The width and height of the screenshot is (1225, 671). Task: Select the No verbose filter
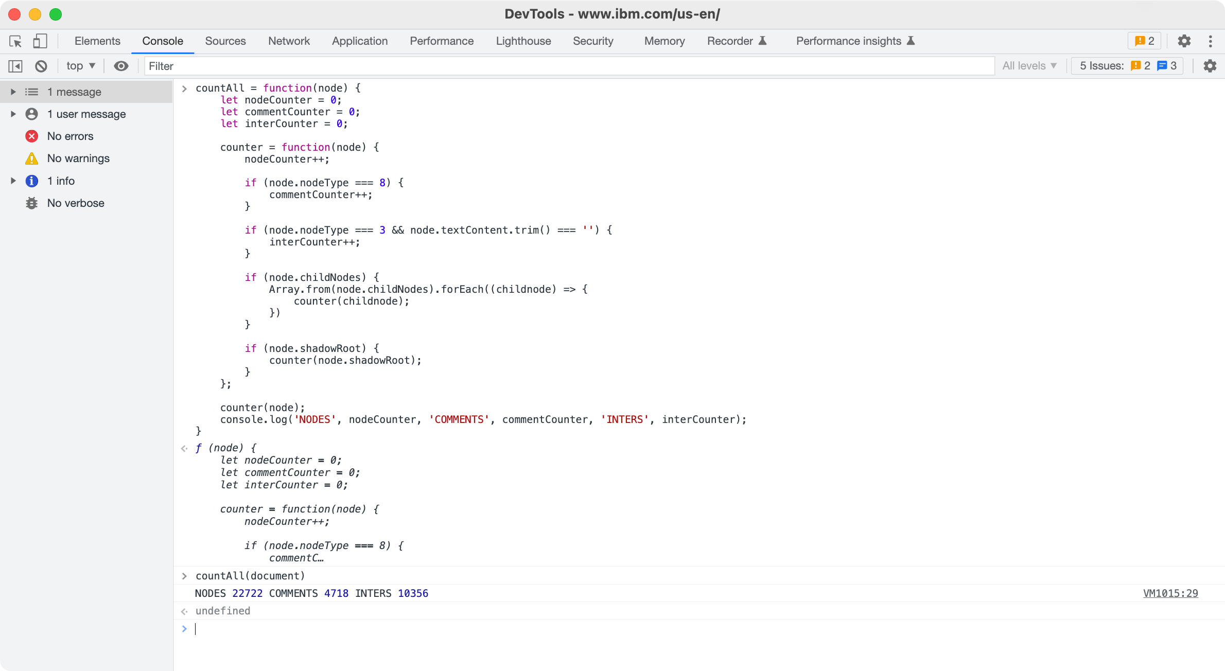(x=76, y=203)
